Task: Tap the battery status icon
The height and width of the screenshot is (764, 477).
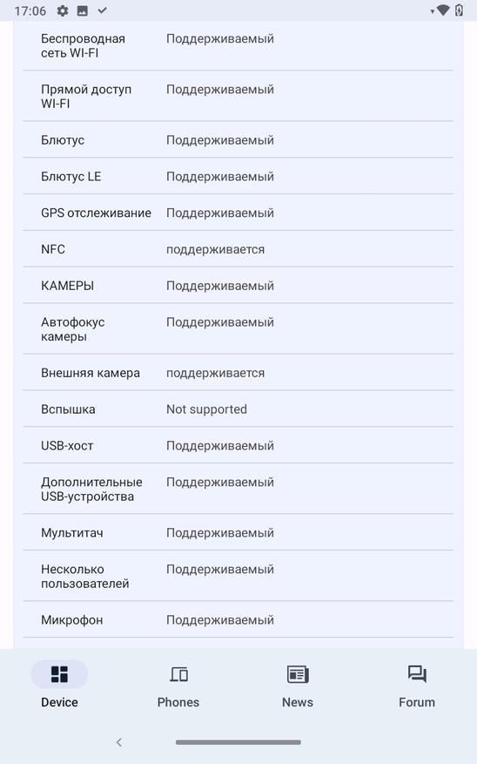Action: tap(459, 10)
